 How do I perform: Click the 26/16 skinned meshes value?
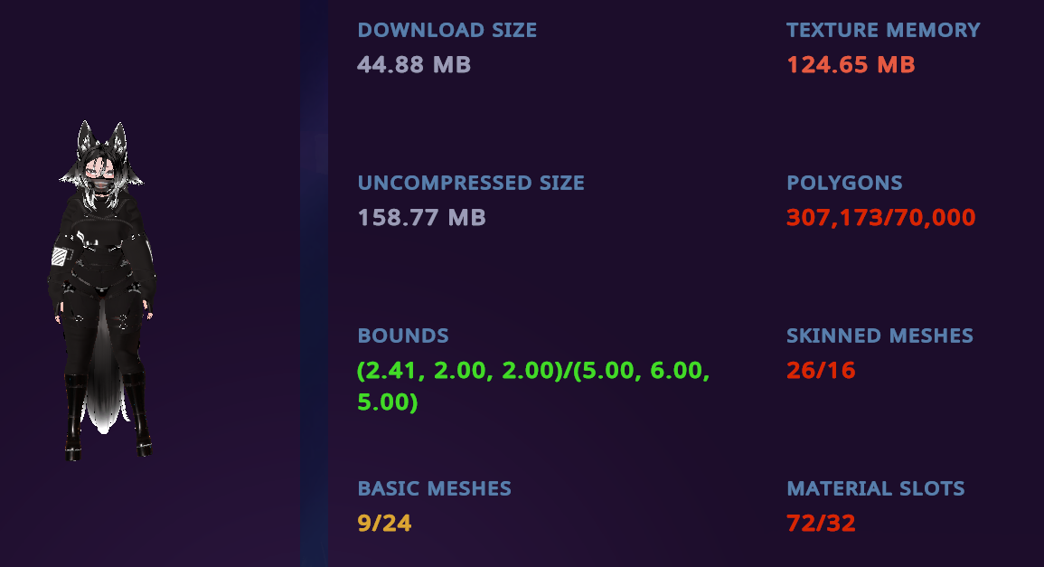click(x=821, y=370)
